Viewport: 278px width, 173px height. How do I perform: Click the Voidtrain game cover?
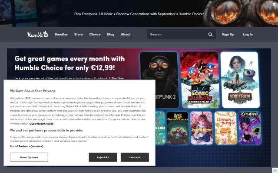[x=240, y=80]
